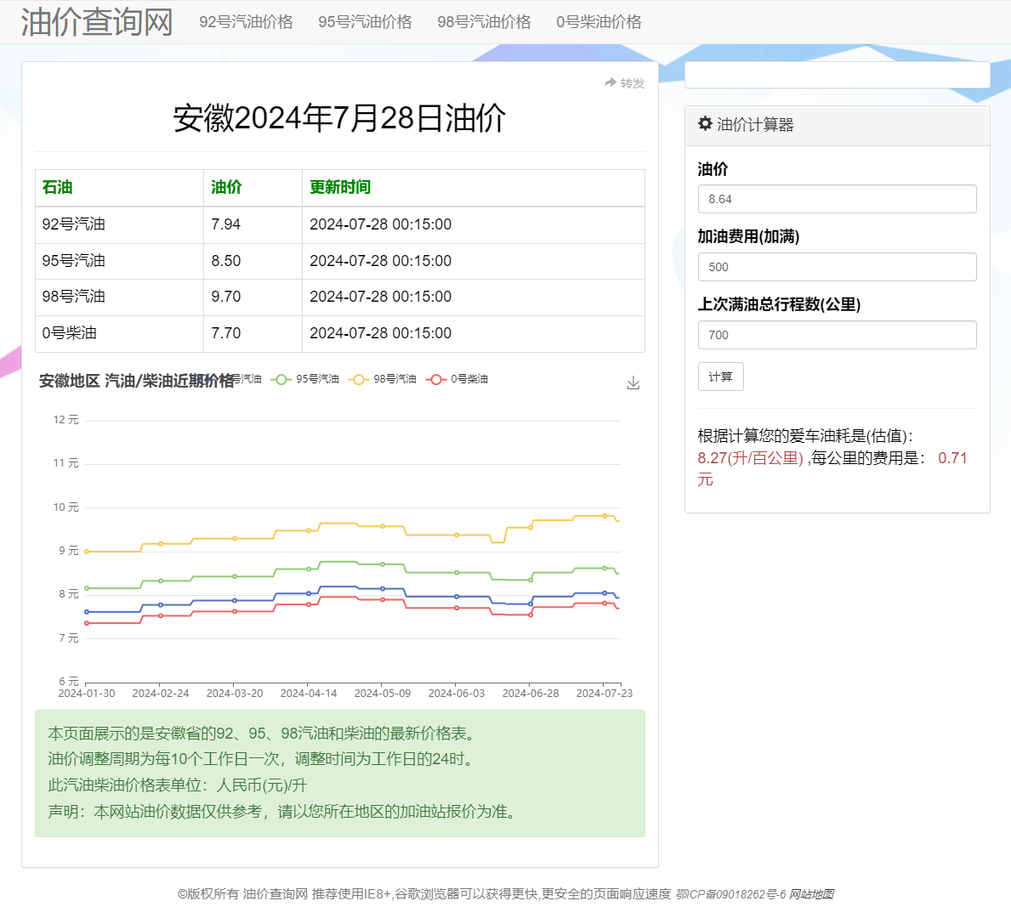Click the yellow 98号汽油 legend marker
This screenshot has width=1011, height=918.
point(359,379)
